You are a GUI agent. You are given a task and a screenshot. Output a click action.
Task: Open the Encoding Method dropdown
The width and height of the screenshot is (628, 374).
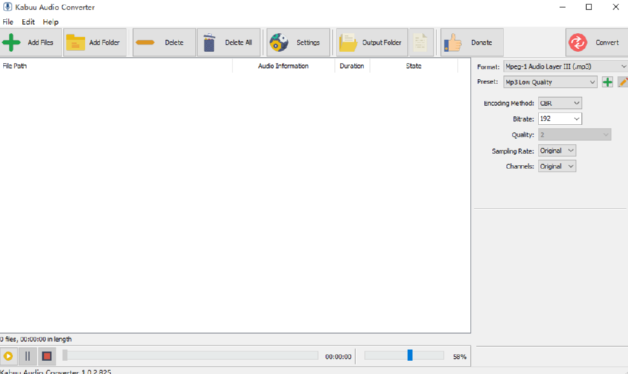pyautogui.click(x=560, y=103)
